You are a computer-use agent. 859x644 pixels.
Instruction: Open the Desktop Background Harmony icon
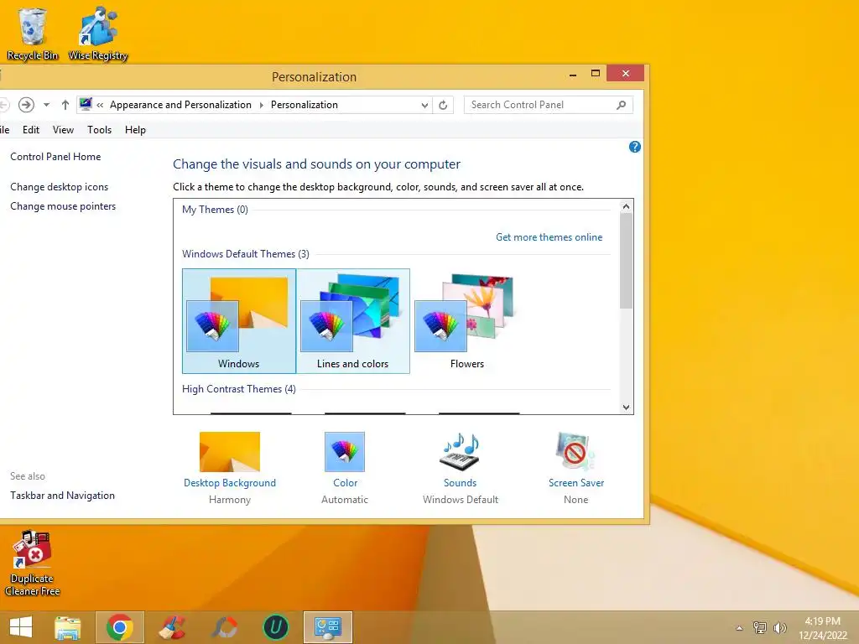pyautogui.click(x=230, y=452)
